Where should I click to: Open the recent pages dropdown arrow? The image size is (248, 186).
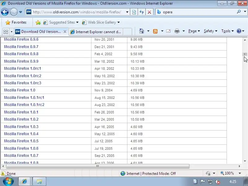[x=20, y=12]
